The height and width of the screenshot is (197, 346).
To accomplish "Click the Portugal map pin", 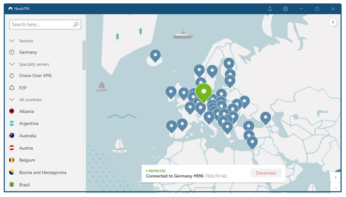I will tap(171, 126).
